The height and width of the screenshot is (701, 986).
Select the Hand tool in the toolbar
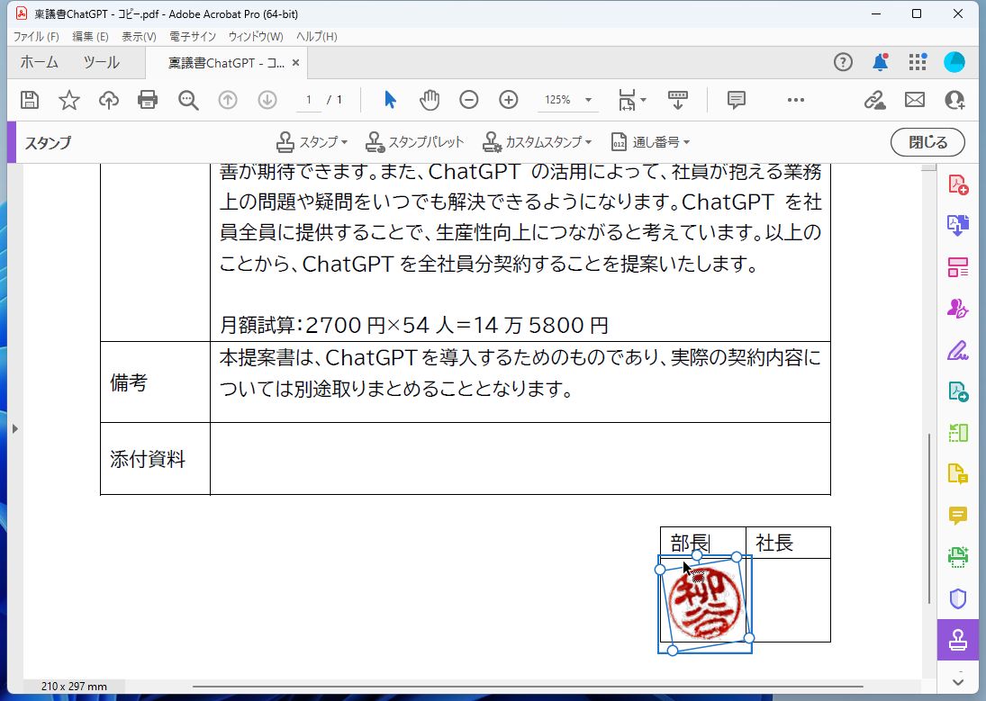(x=430, y=100)
